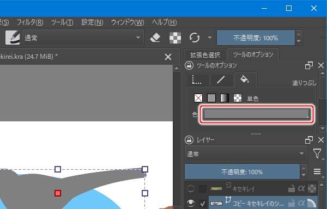327x209 pixels.
Task: Choose no fill (crossed box) option
Action: (198, 98)
